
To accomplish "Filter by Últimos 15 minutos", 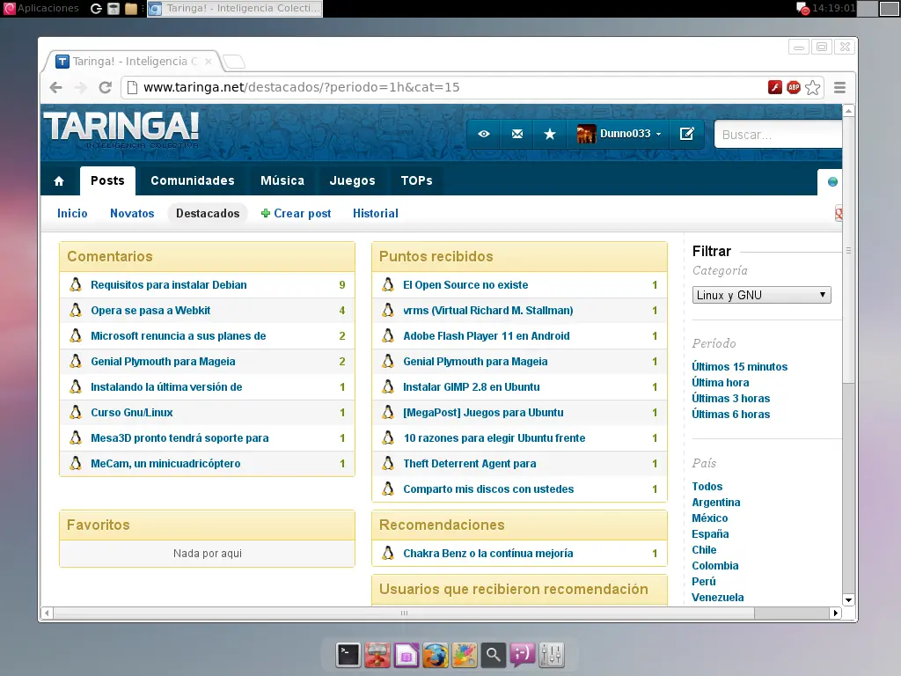I will tap(739, 367).
